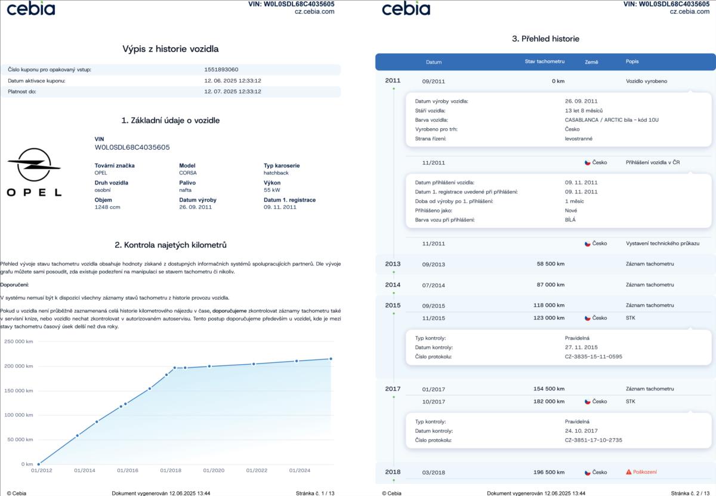The image size is (716, 496).
Task: Click the Poškození entry text
Action: [x=645, y=472]
